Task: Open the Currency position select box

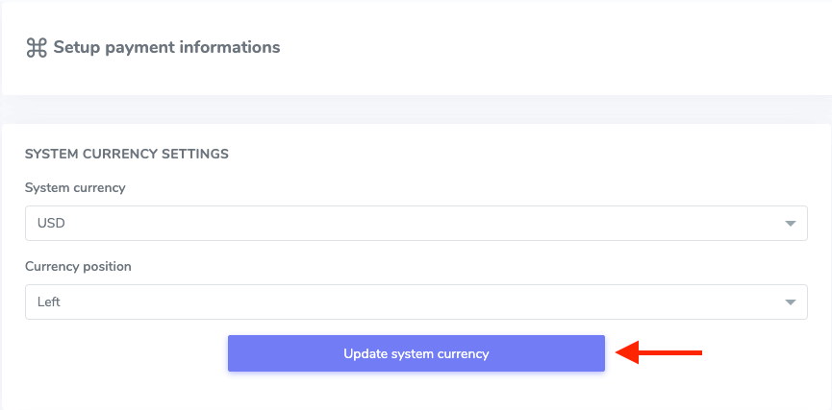Action: tap(416, 302)
